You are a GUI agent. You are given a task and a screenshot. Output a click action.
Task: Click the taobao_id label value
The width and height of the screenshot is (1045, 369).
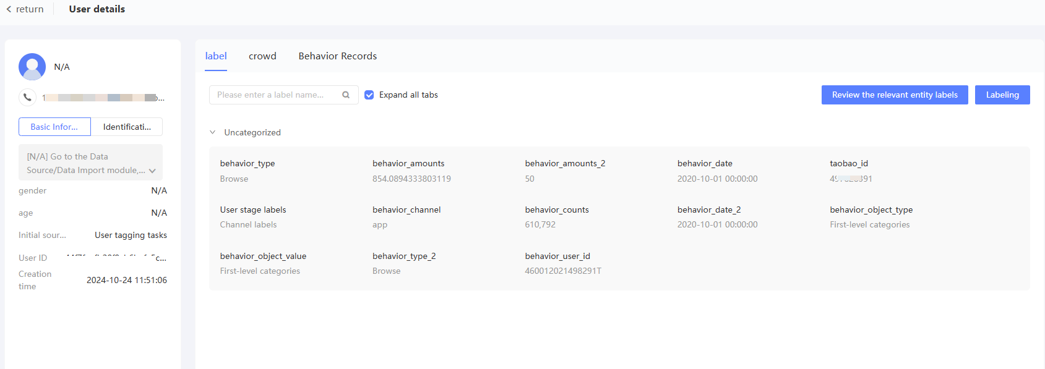851,179
